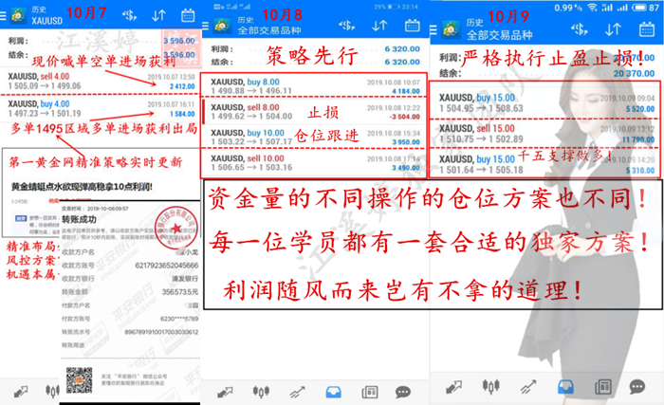
Task: Tap account number 6217923652045666 on receipt
Action: [166, 266]
